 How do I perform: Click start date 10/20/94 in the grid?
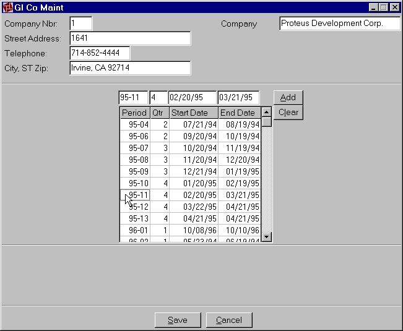tap(194, 148)
